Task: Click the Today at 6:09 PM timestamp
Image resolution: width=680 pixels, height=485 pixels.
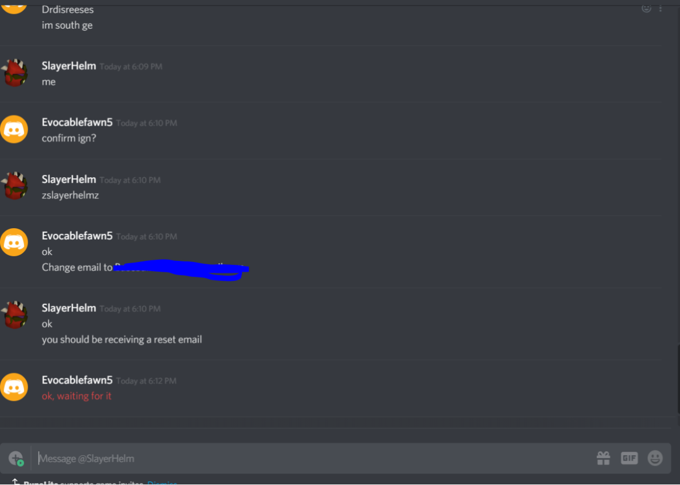Action: point(131,67)
